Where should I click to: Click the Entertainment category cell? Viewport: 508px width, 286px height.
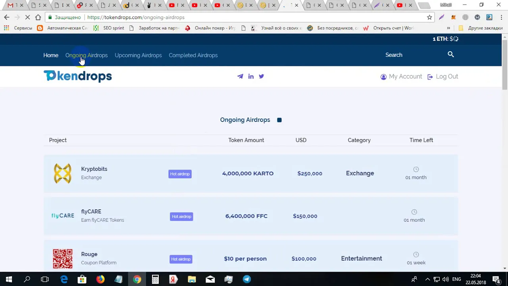[x=362, y=259]
